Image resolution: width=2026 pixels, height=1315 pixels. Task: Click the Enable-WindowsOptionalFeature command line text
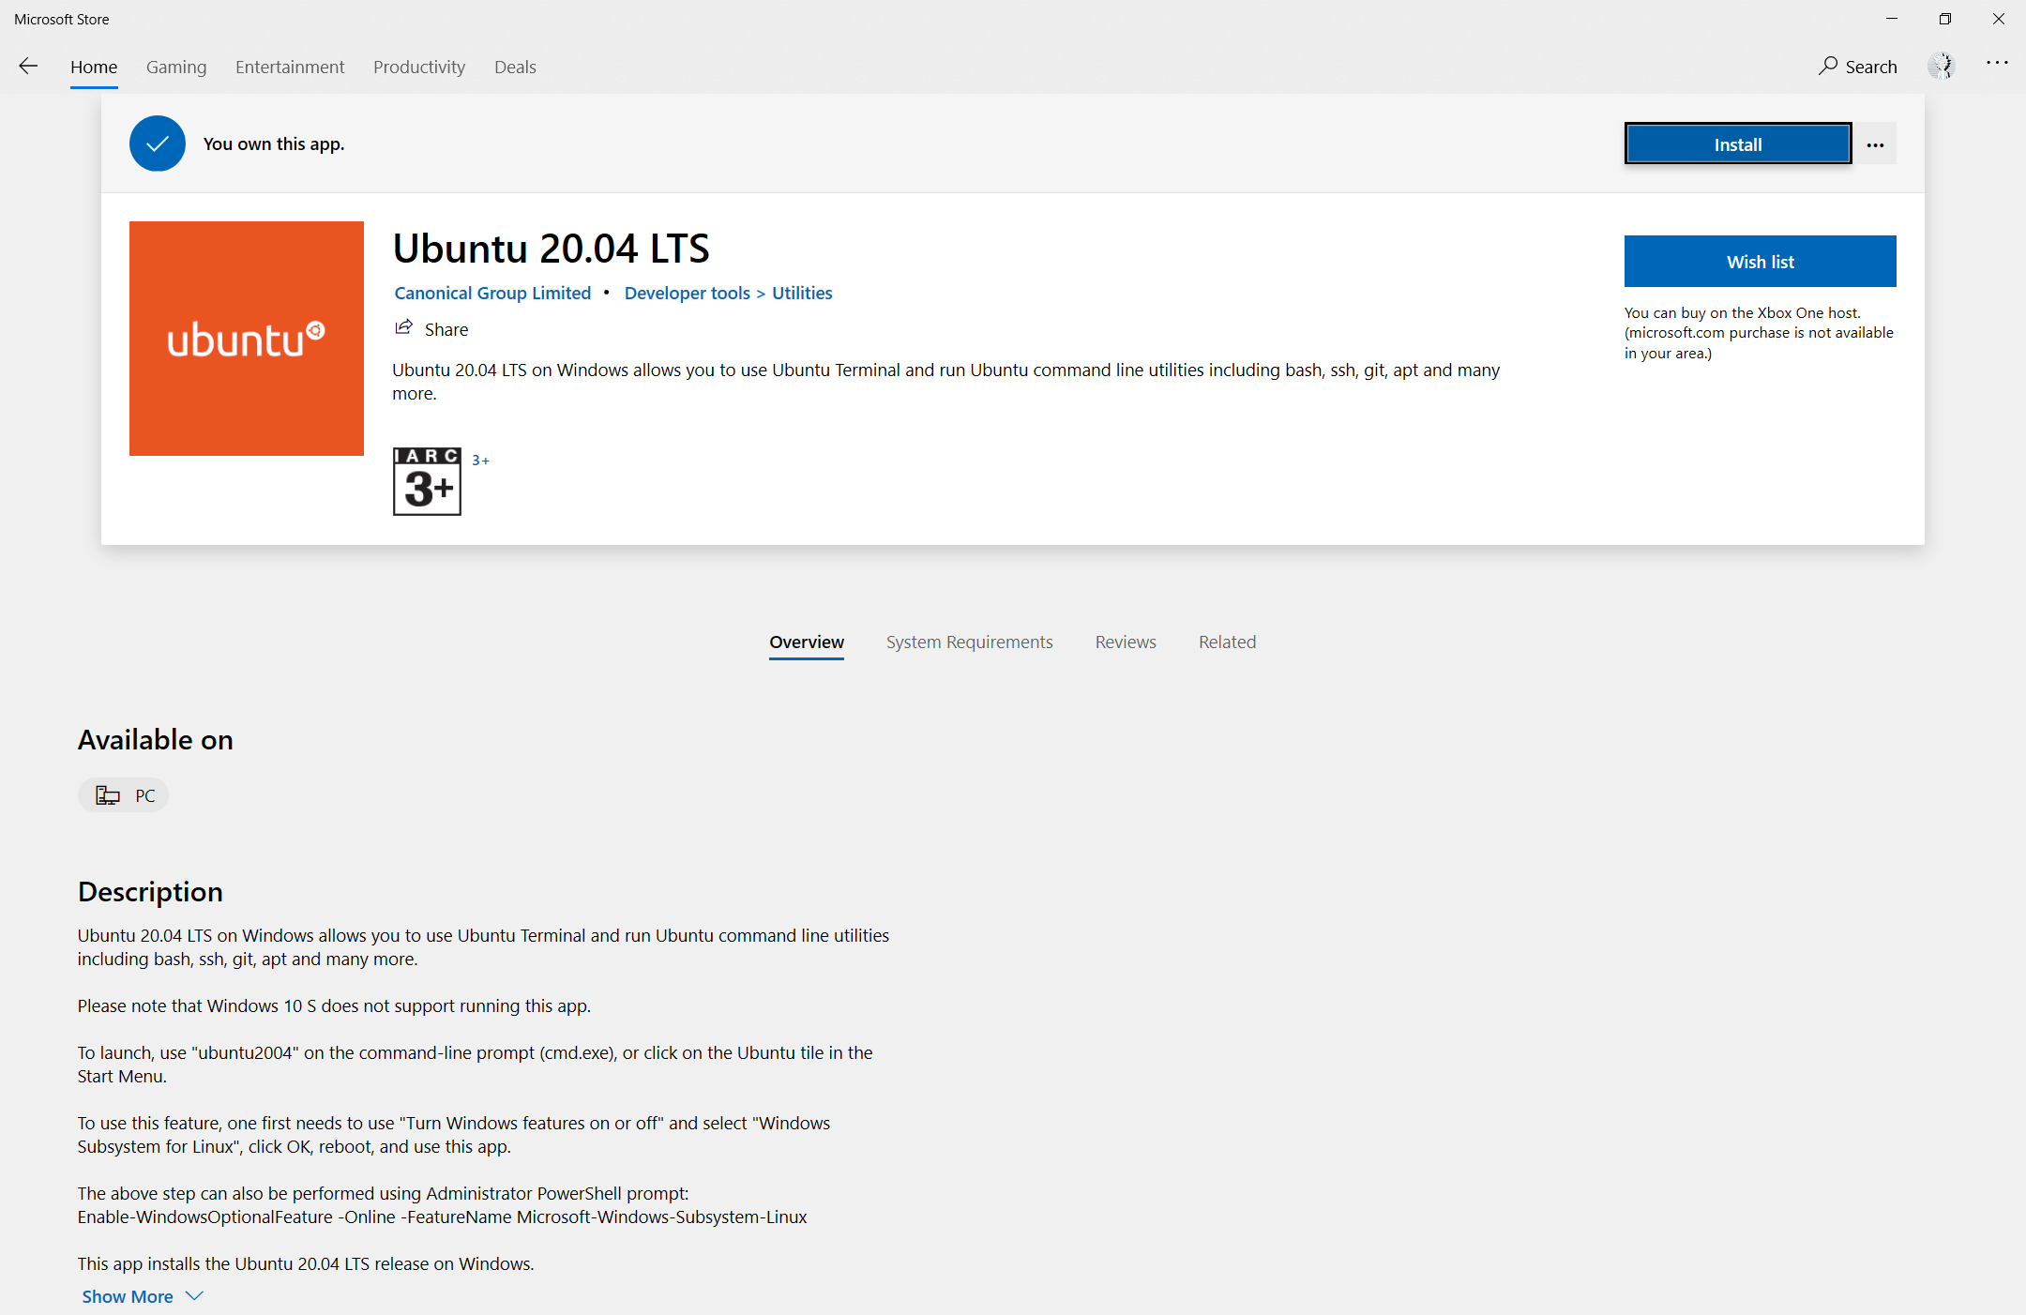[x=442, y=1217]
